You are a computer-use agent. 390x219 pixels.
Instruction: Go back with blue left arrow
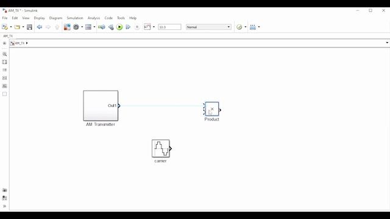coord(39,27)
